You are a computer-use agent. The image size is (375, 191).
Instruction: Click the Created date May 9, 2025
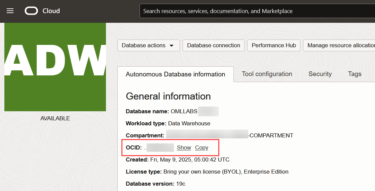(190, 160)
